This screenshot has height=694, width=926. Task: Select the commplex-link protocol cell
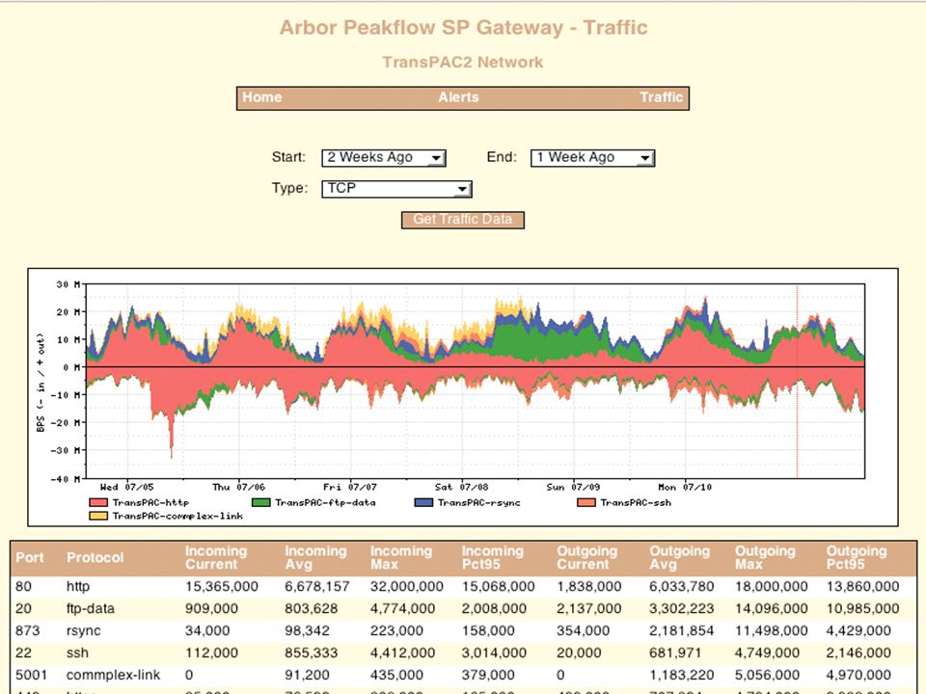(113, 675)
